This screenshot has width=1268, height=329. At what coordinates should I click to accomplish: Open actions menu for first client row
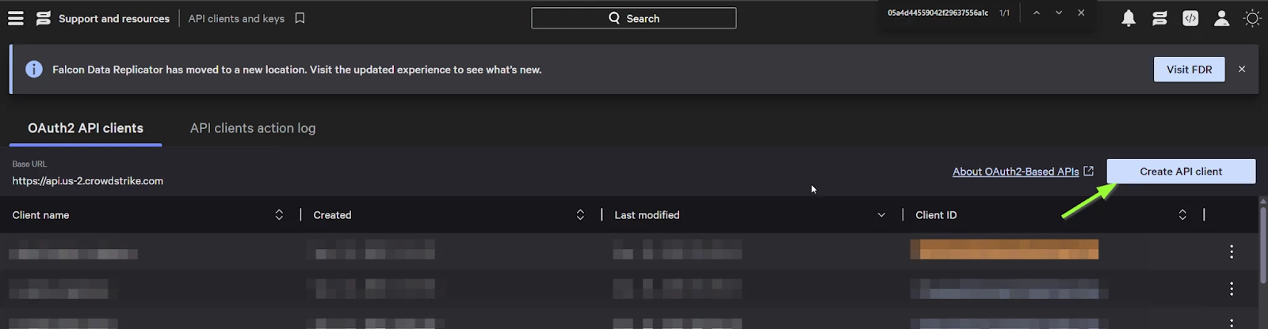click(1232, 251)
